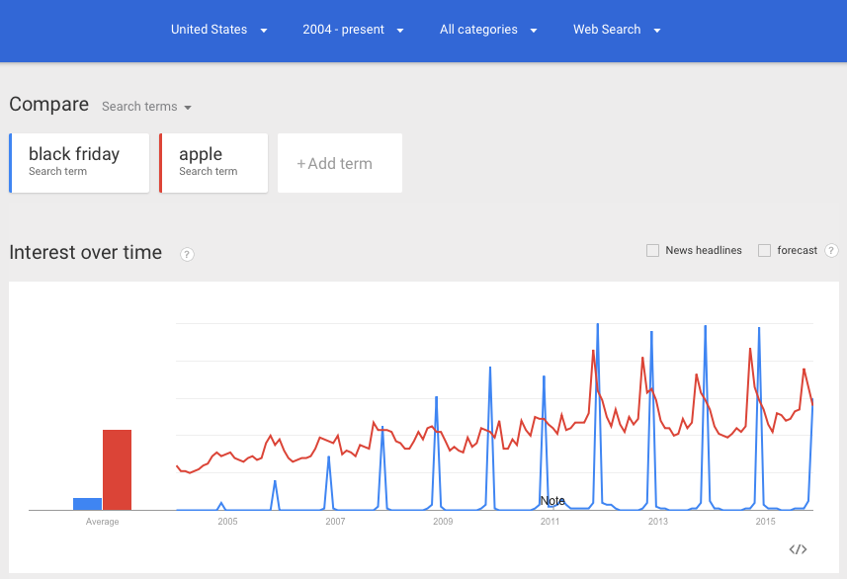This screenshot has height=579, width=847.
Task: Click the help icon beside Interest over time
Action: click(x=187, y=254)
